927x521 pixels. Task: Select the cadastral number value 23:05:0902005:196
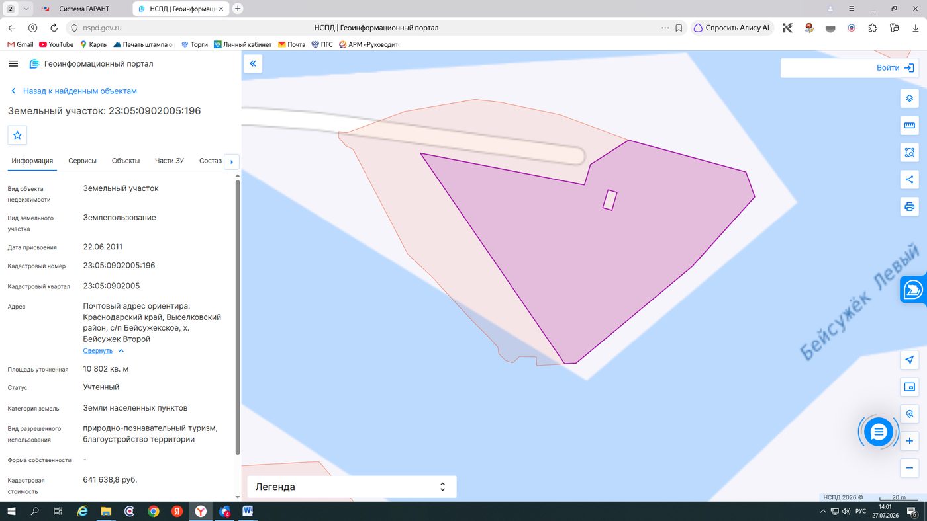click(x=119, y=265)
